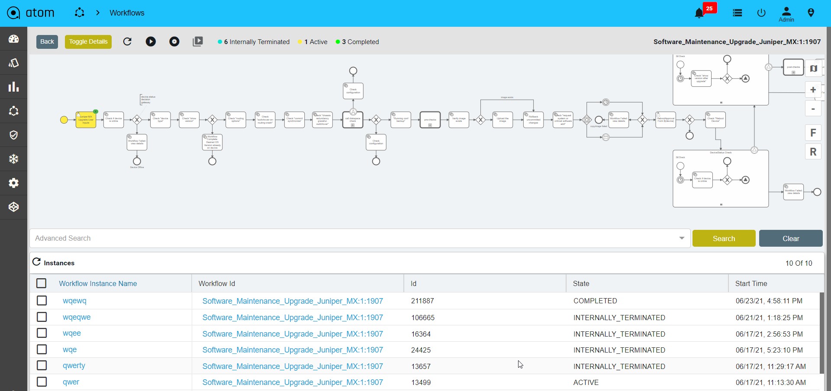Select the yellow Juniper MX Upgrade User Inputs task
Image resolution: width=831 pixels, height=391 pixels.
click(x=86, y=120)
